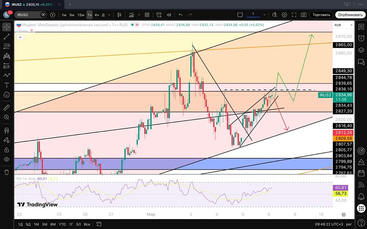Open the indicators menu
Image resolution: width=367 pixels, height=229 pixels.
click(131, 15)
